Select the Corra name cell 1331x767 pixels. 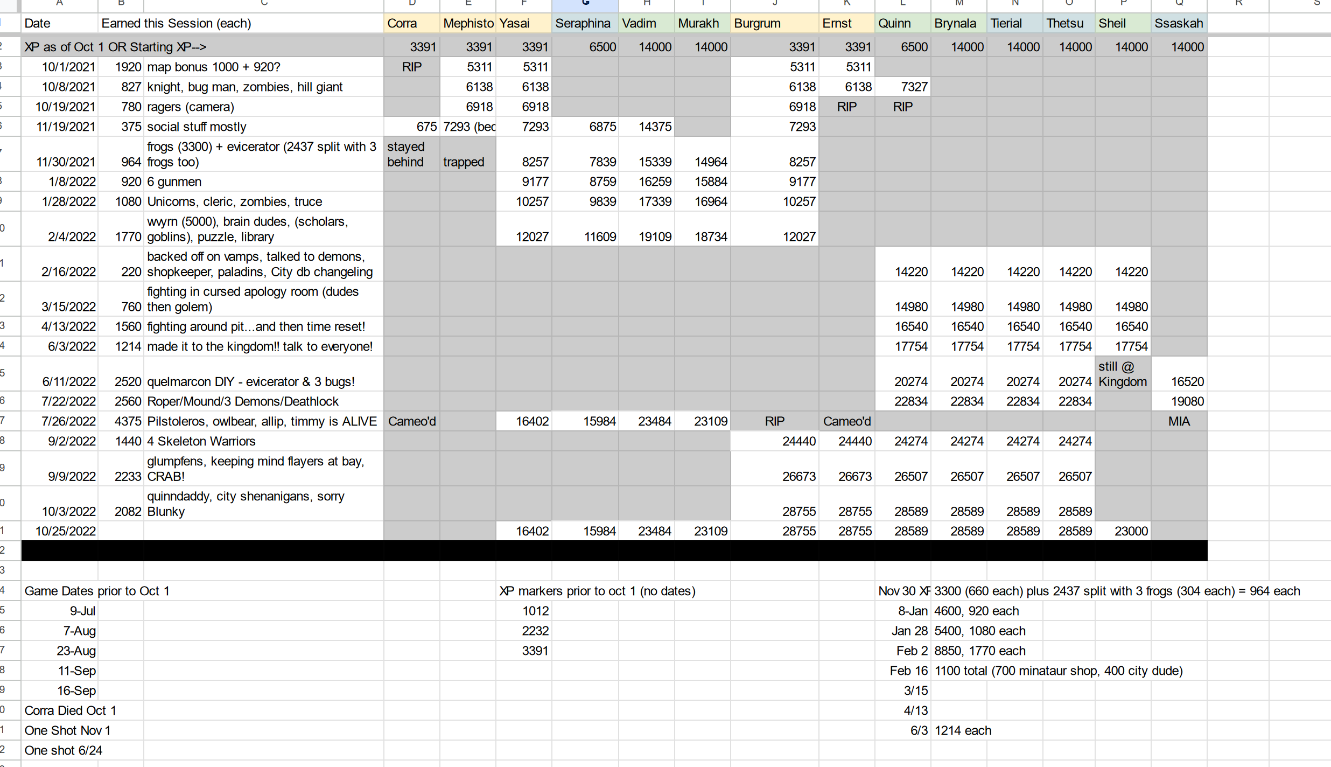[411, 24]
